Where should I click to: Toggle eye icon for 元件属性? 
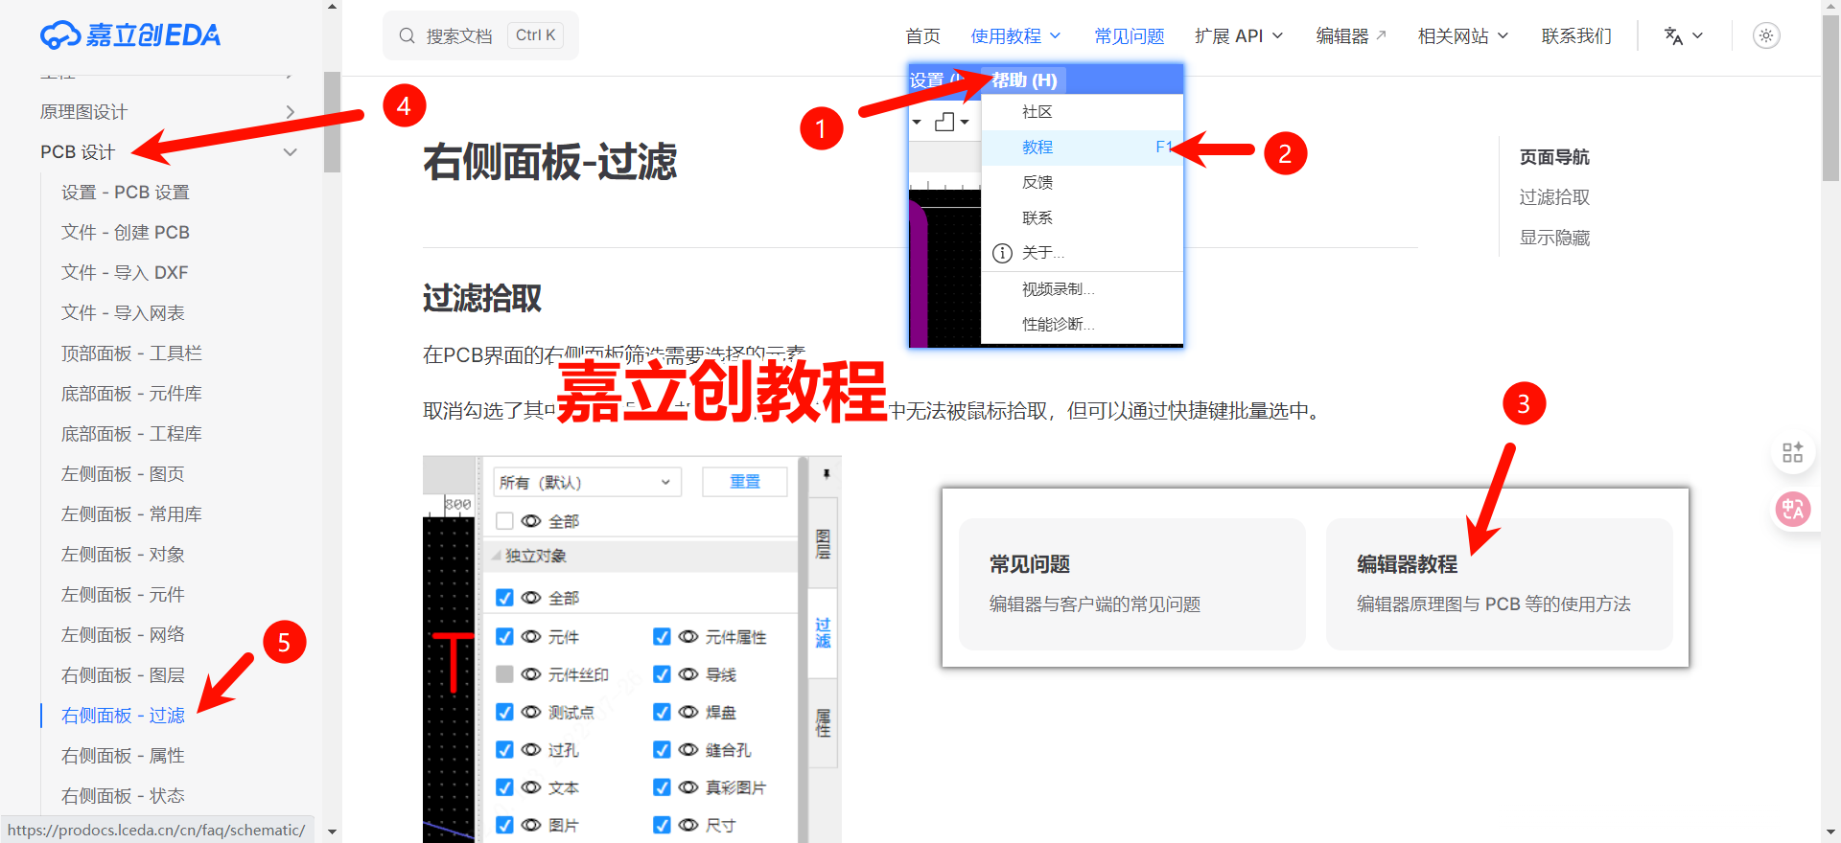click(688, 636)
